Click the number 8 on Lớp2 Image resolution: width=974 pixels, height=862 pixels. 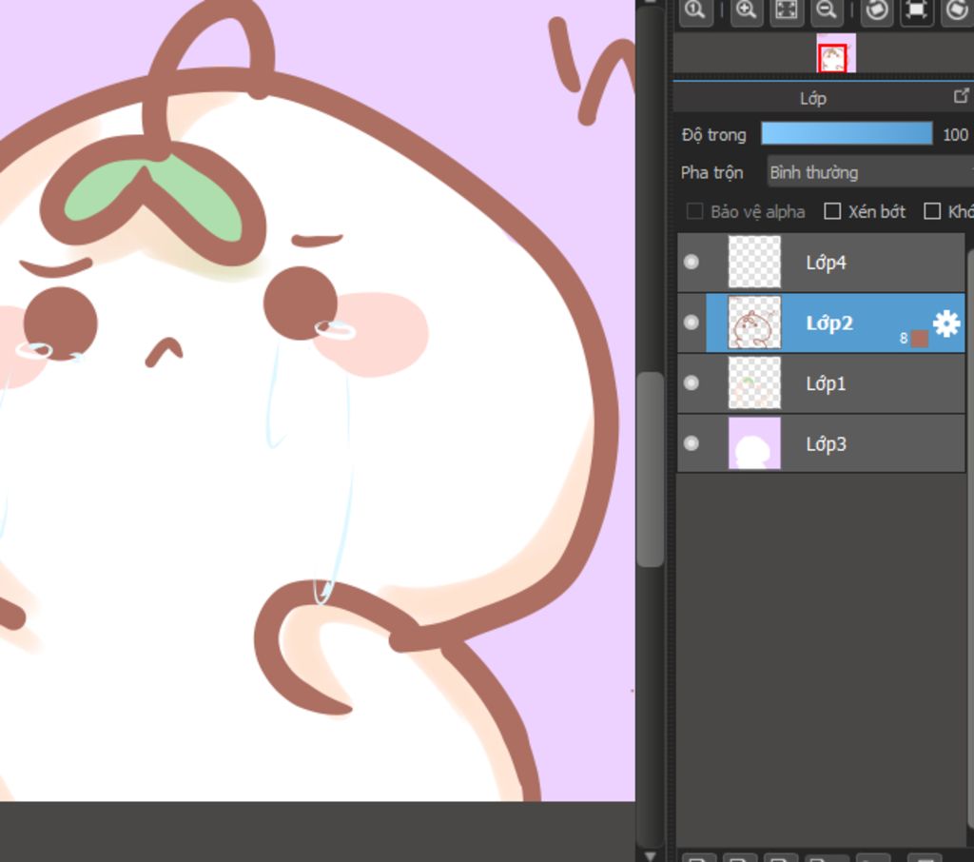904,338
